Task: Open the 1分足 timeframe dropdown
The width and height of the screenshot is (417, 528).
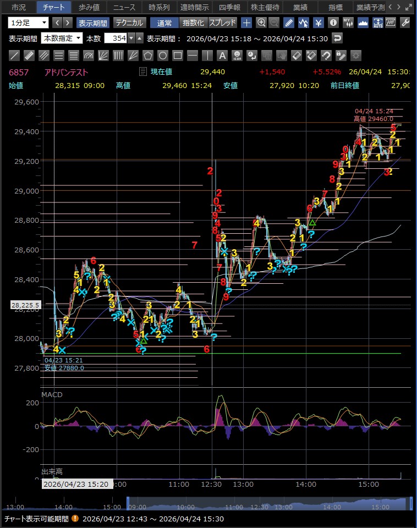Action: coord(28,23)
